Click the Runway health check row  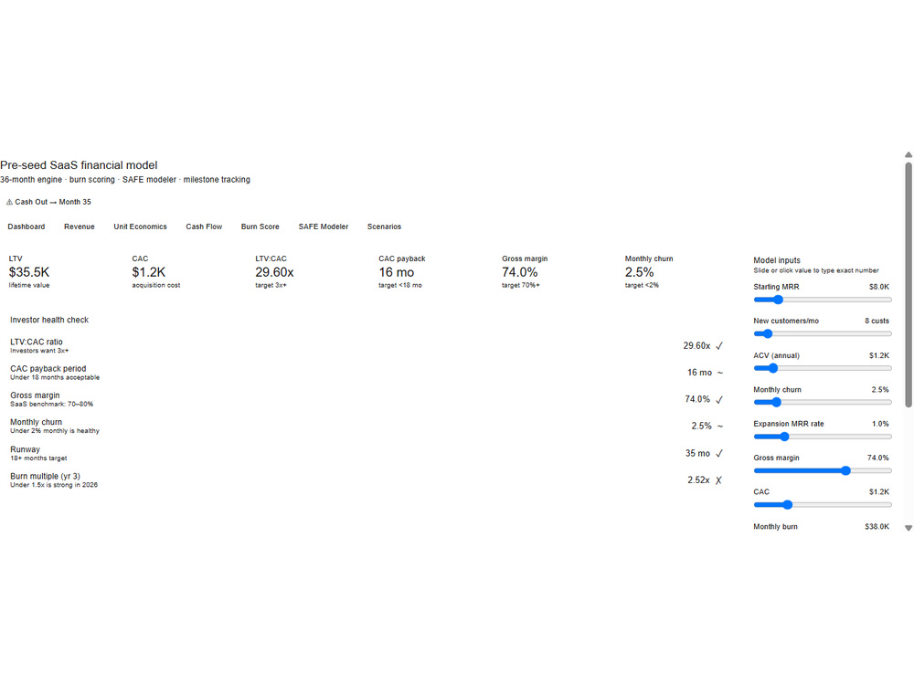(367, 453)
